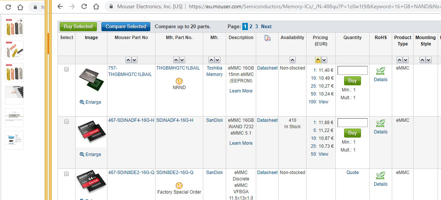Sort Mfr. column ascending
This screenshot has height=200, width=441.
click(x=211, y=60)
